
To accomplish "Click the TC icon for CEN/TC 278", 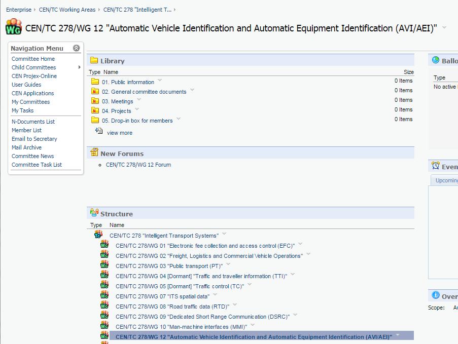I will click(x=98, y=234).
